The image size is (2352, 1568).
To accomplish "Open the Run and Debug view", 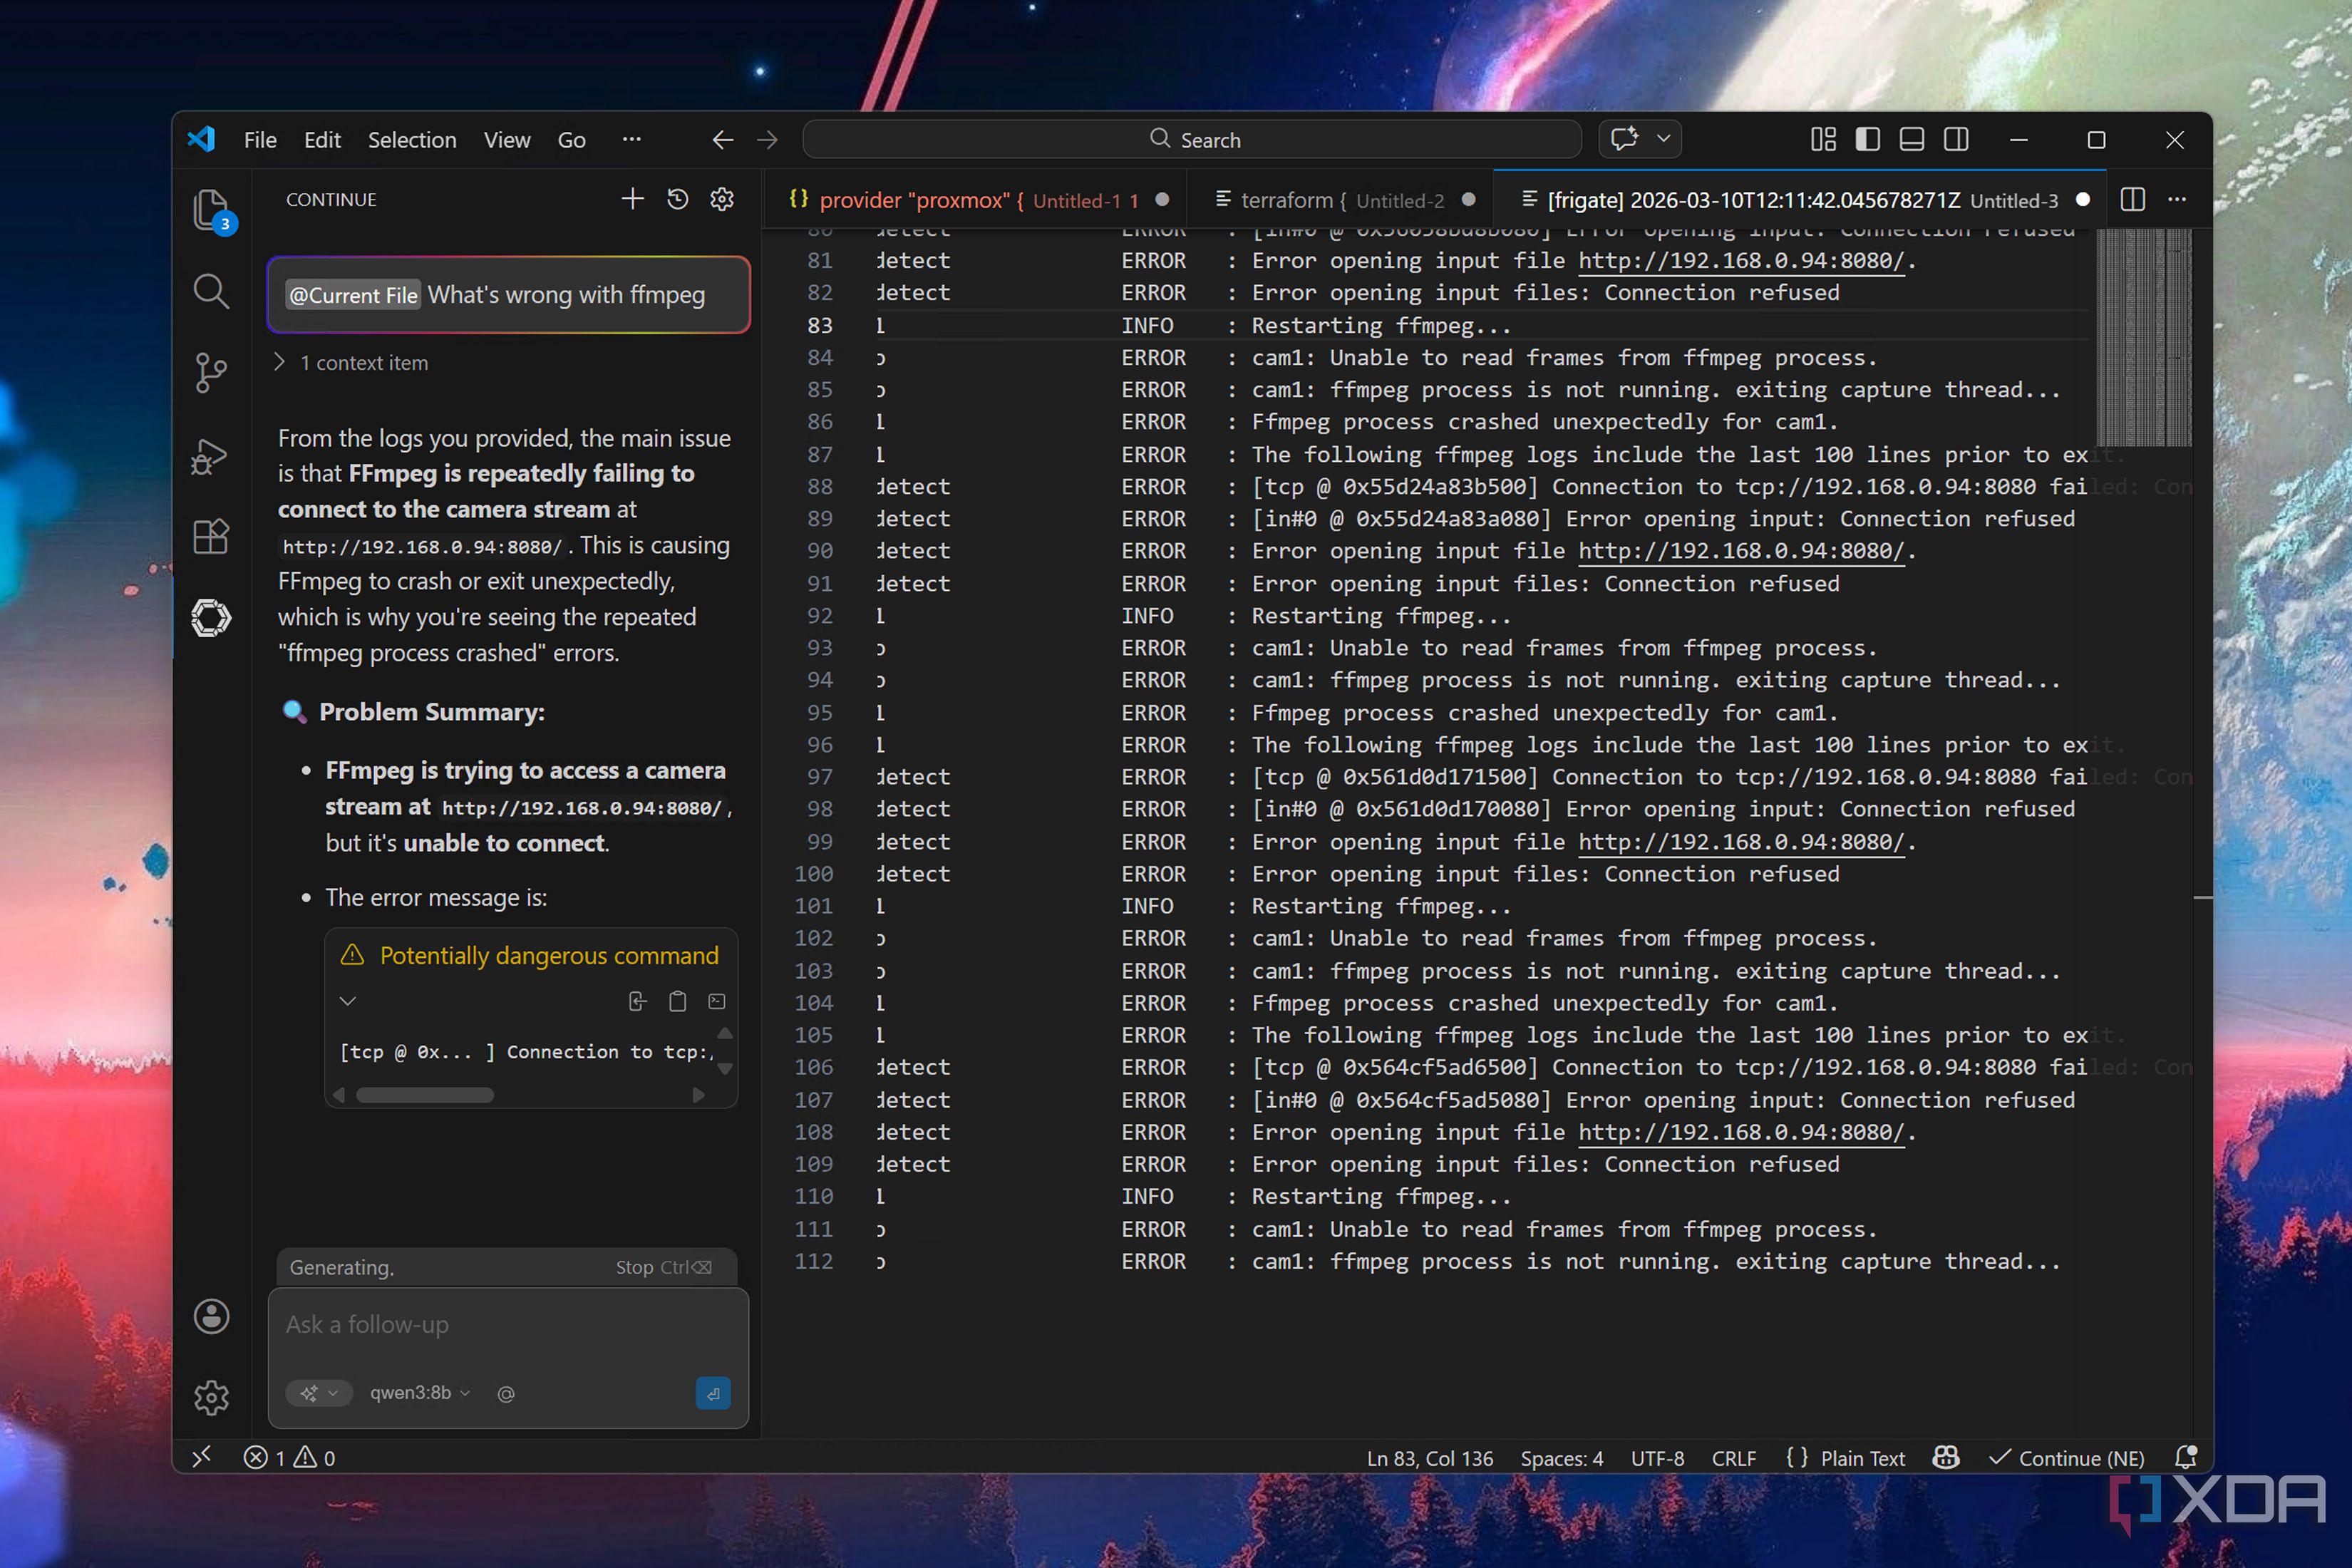I will click(211, 456).
